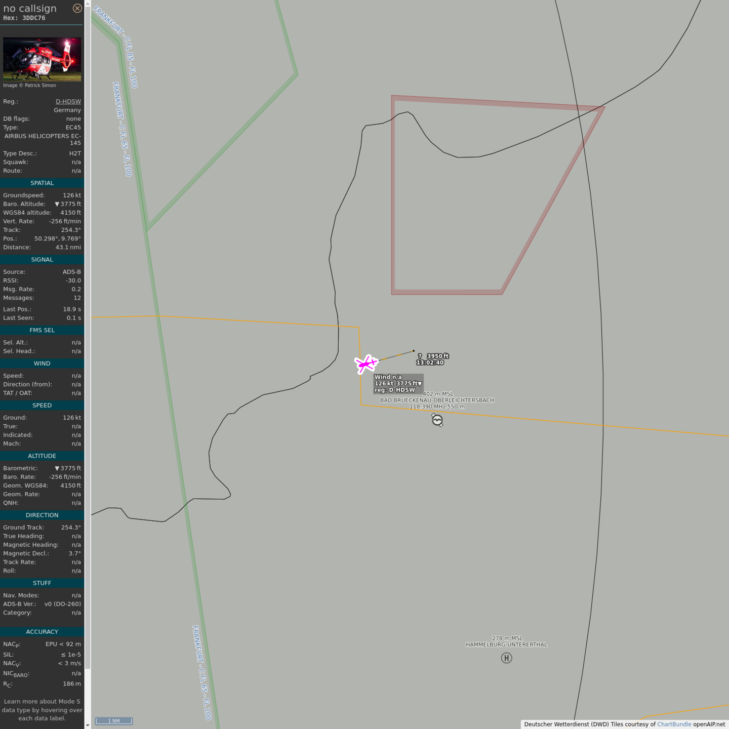Open the helicopter photo thumbnail

click(42, 59)
